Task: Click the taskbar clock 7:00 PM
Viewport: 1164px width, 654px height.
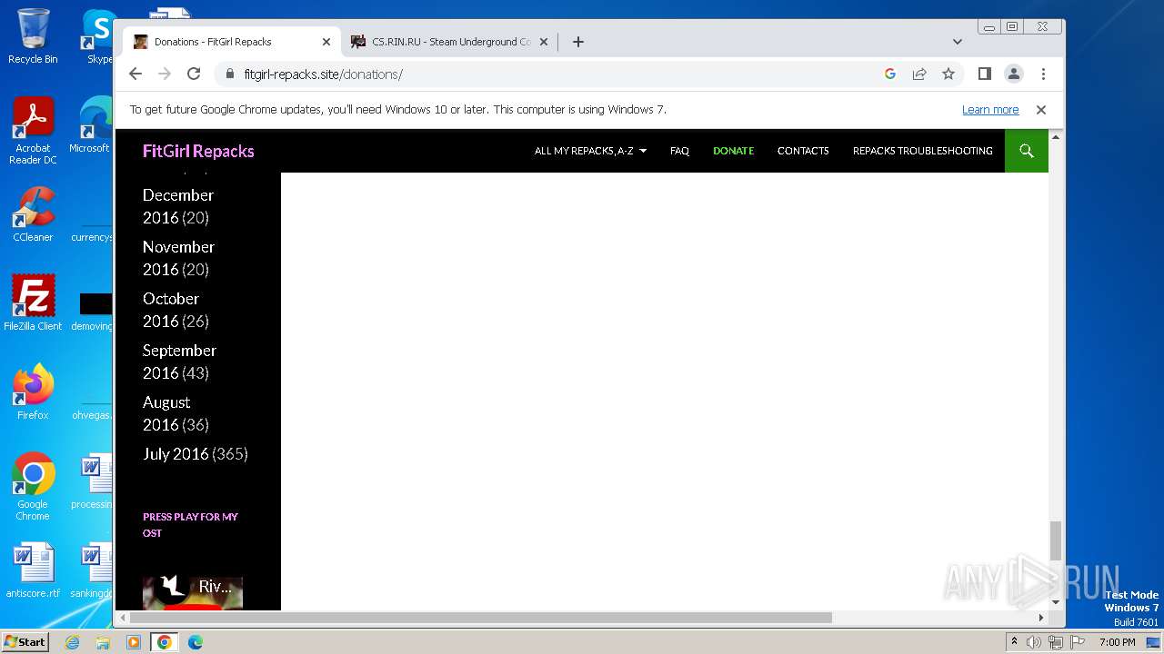Action: coord(1118,642)
